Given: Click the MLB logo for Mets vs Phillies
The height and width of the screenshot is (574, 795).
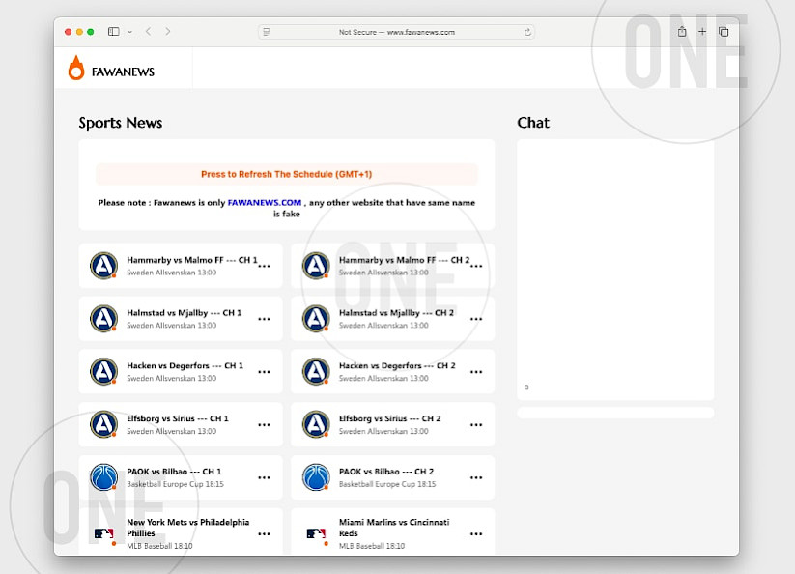Looking at the screenshot, I should (104, 534).
